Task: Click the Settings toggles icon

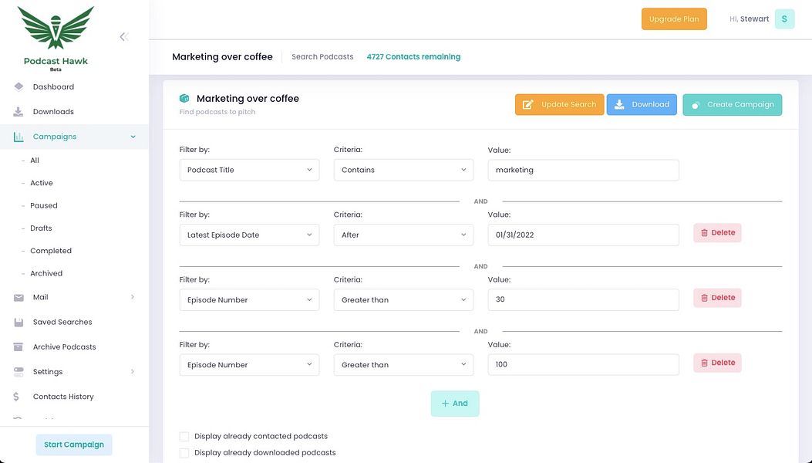Action: [19, 372]
